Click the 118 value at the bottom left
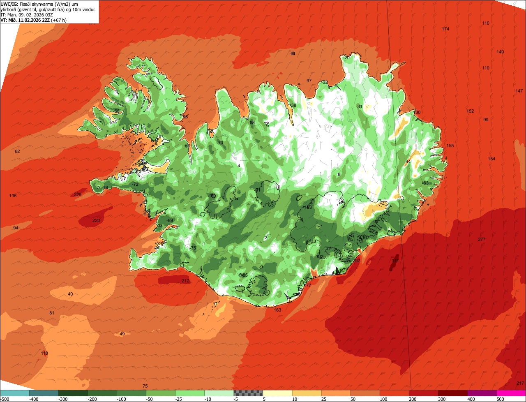 tap(44, 353)
